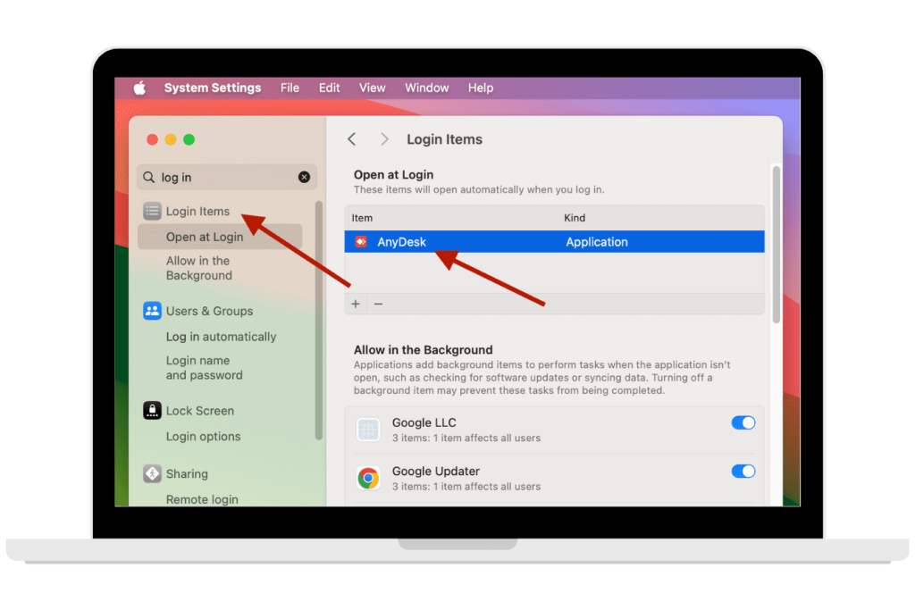The image size is (915, 610).
Task: Disable the Google LLC background toggle
Action: (743, 422)
